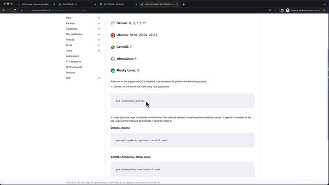Close the FASTPANEL BILLING tab
This screenshot has height=185, width=329.
click(136, 4)
